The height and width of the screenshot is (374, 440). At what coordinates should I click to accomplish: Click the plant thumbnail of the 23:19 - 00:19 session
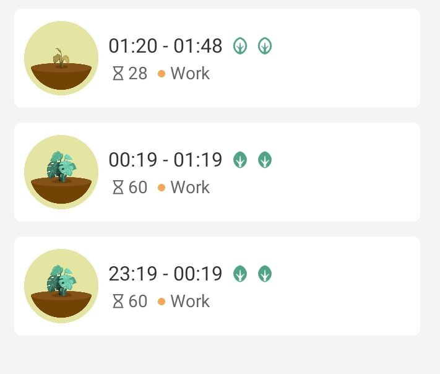click(x=61, y=286)
